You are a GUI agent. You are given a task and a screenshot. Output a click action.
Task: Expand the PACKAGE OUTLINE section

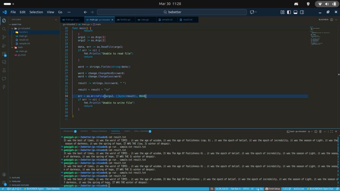(x=20, y=185)
